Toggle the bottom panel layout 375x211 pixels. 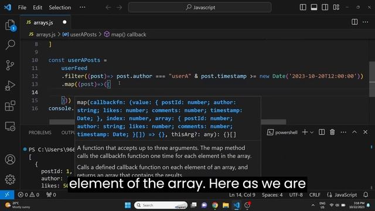coord(314,7)
